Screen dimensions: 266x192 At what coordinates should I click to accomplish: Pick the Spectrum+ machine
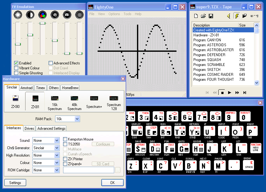click(94, 102)
